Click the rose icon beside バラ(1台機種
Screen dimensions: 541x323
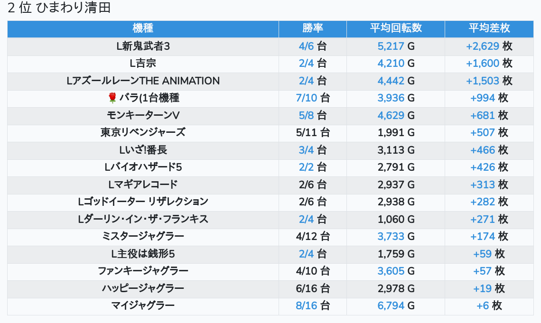[112, 98]
